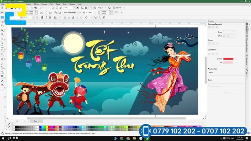Select the Connector tool

coord(2,68)
